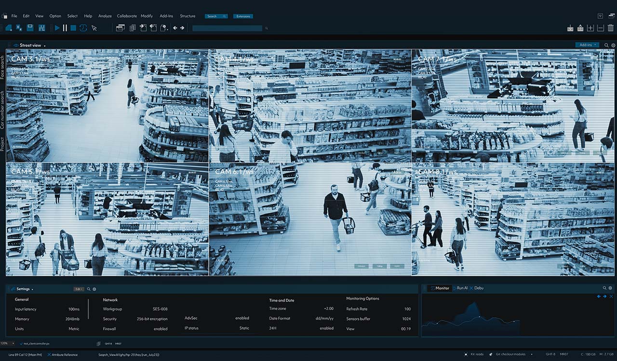Click the boxed triangle icon top right
Image resolution: width=617 pixels, height=361 pixels.
[600, 16]
